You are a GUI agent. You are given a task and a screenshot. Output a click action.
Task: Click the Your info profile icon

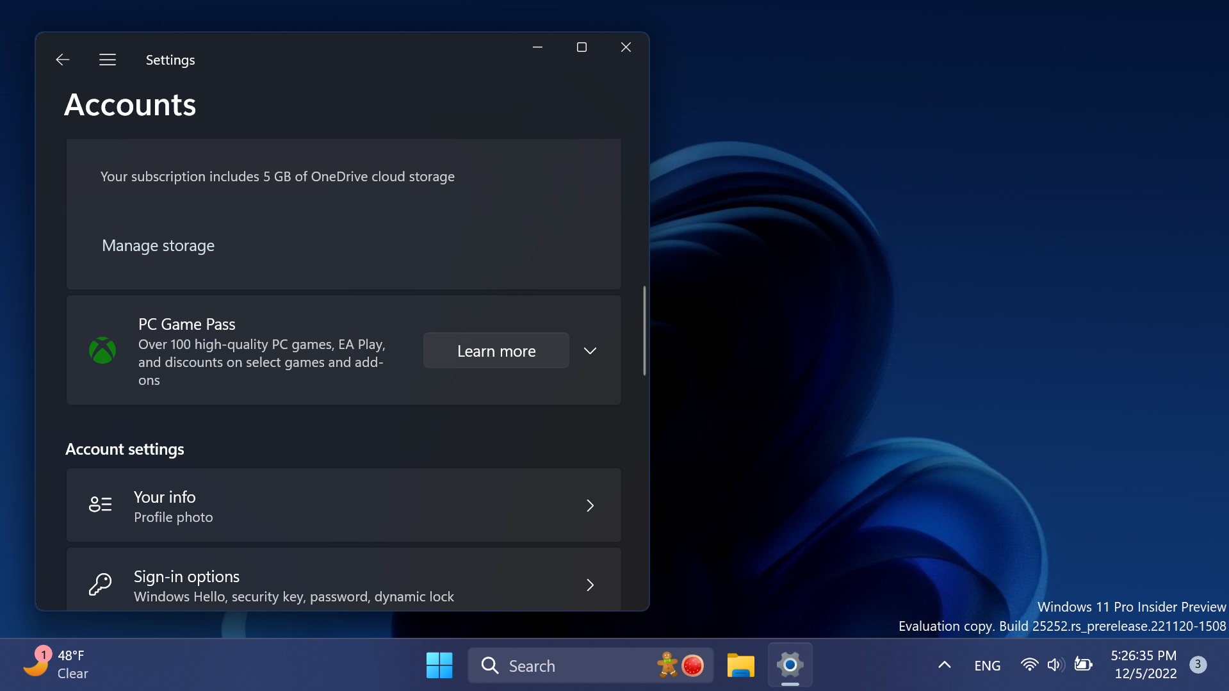tap(101, 505)
